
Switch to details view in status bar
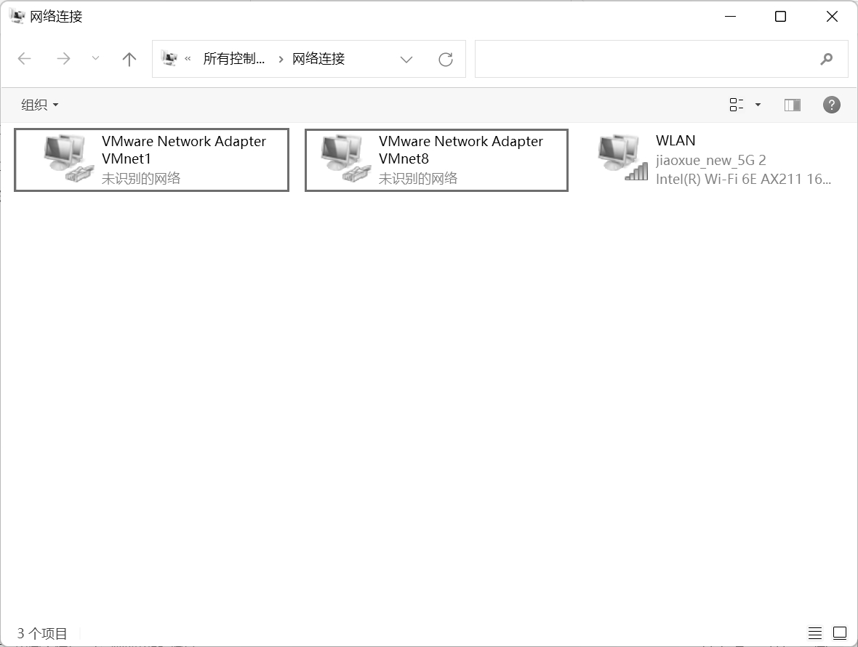815,632
